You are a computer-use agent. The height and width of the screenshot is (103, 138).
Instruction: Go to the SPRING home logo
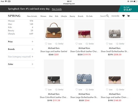[x=14, y=16]
